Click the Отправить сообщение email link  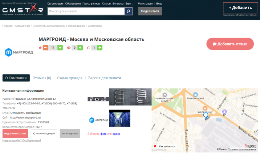click(26, 113)
